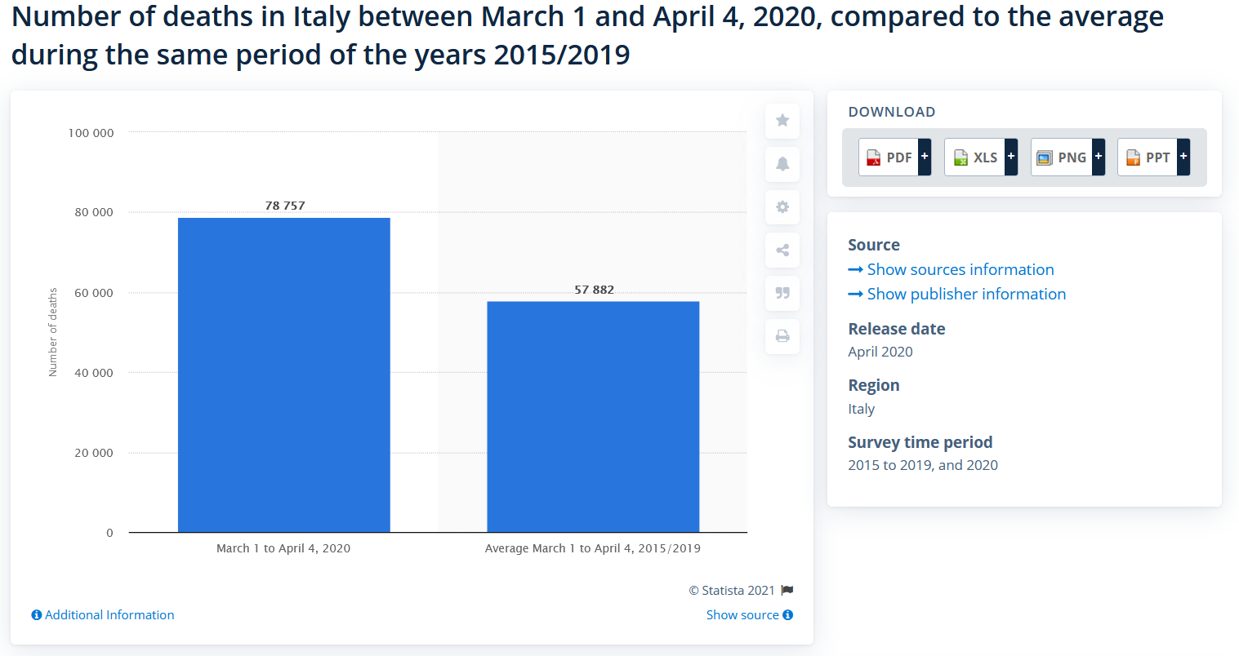Click the star favorite icon
This screenshot has height=656, width=1239.
point(782,121)
